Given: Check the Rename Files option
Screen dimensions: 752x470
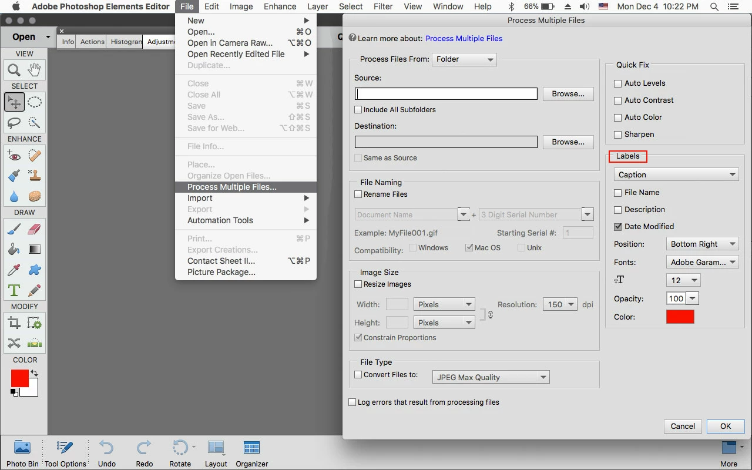Looking at the screenshot, I should 358,194.
